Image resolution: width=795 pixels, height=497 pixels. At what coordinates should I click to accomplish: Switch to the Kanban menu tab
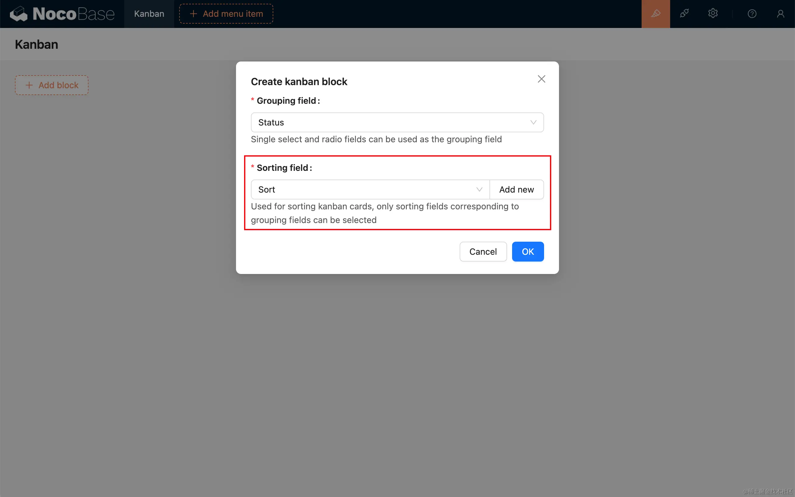point(149,14)
